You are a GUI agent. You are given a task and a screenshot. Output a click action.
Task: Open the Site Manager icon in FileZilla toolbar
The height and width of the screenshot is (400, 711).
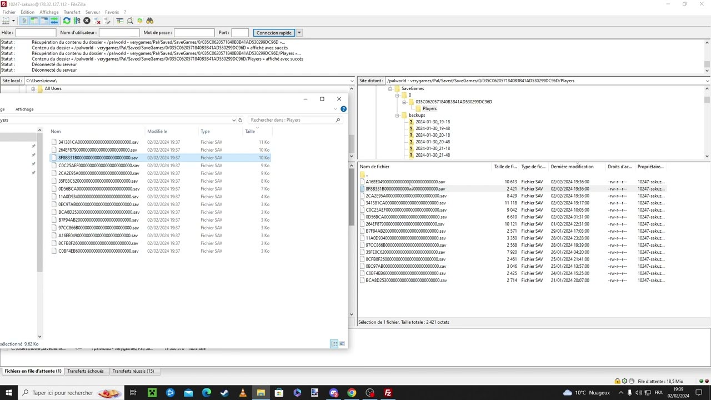[x=6, y=21]
